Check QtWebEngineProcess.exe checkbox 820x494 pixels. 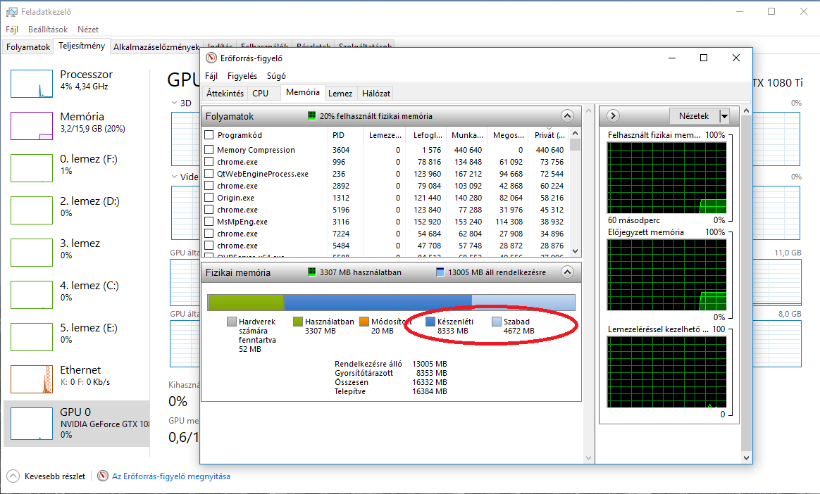[x=209, y=174]
